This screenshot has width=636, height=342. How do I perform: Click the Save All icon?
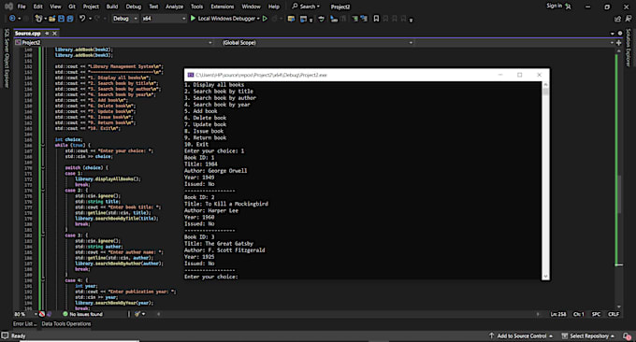point(70,19)
